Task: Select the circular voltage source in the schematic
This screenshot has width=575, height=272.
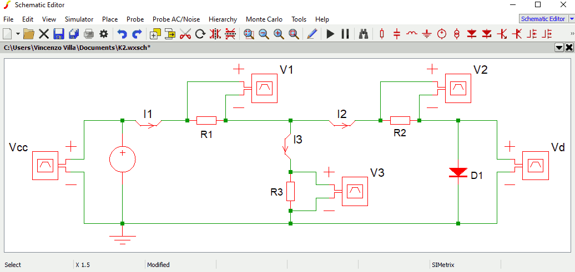Action: [123, 159]
